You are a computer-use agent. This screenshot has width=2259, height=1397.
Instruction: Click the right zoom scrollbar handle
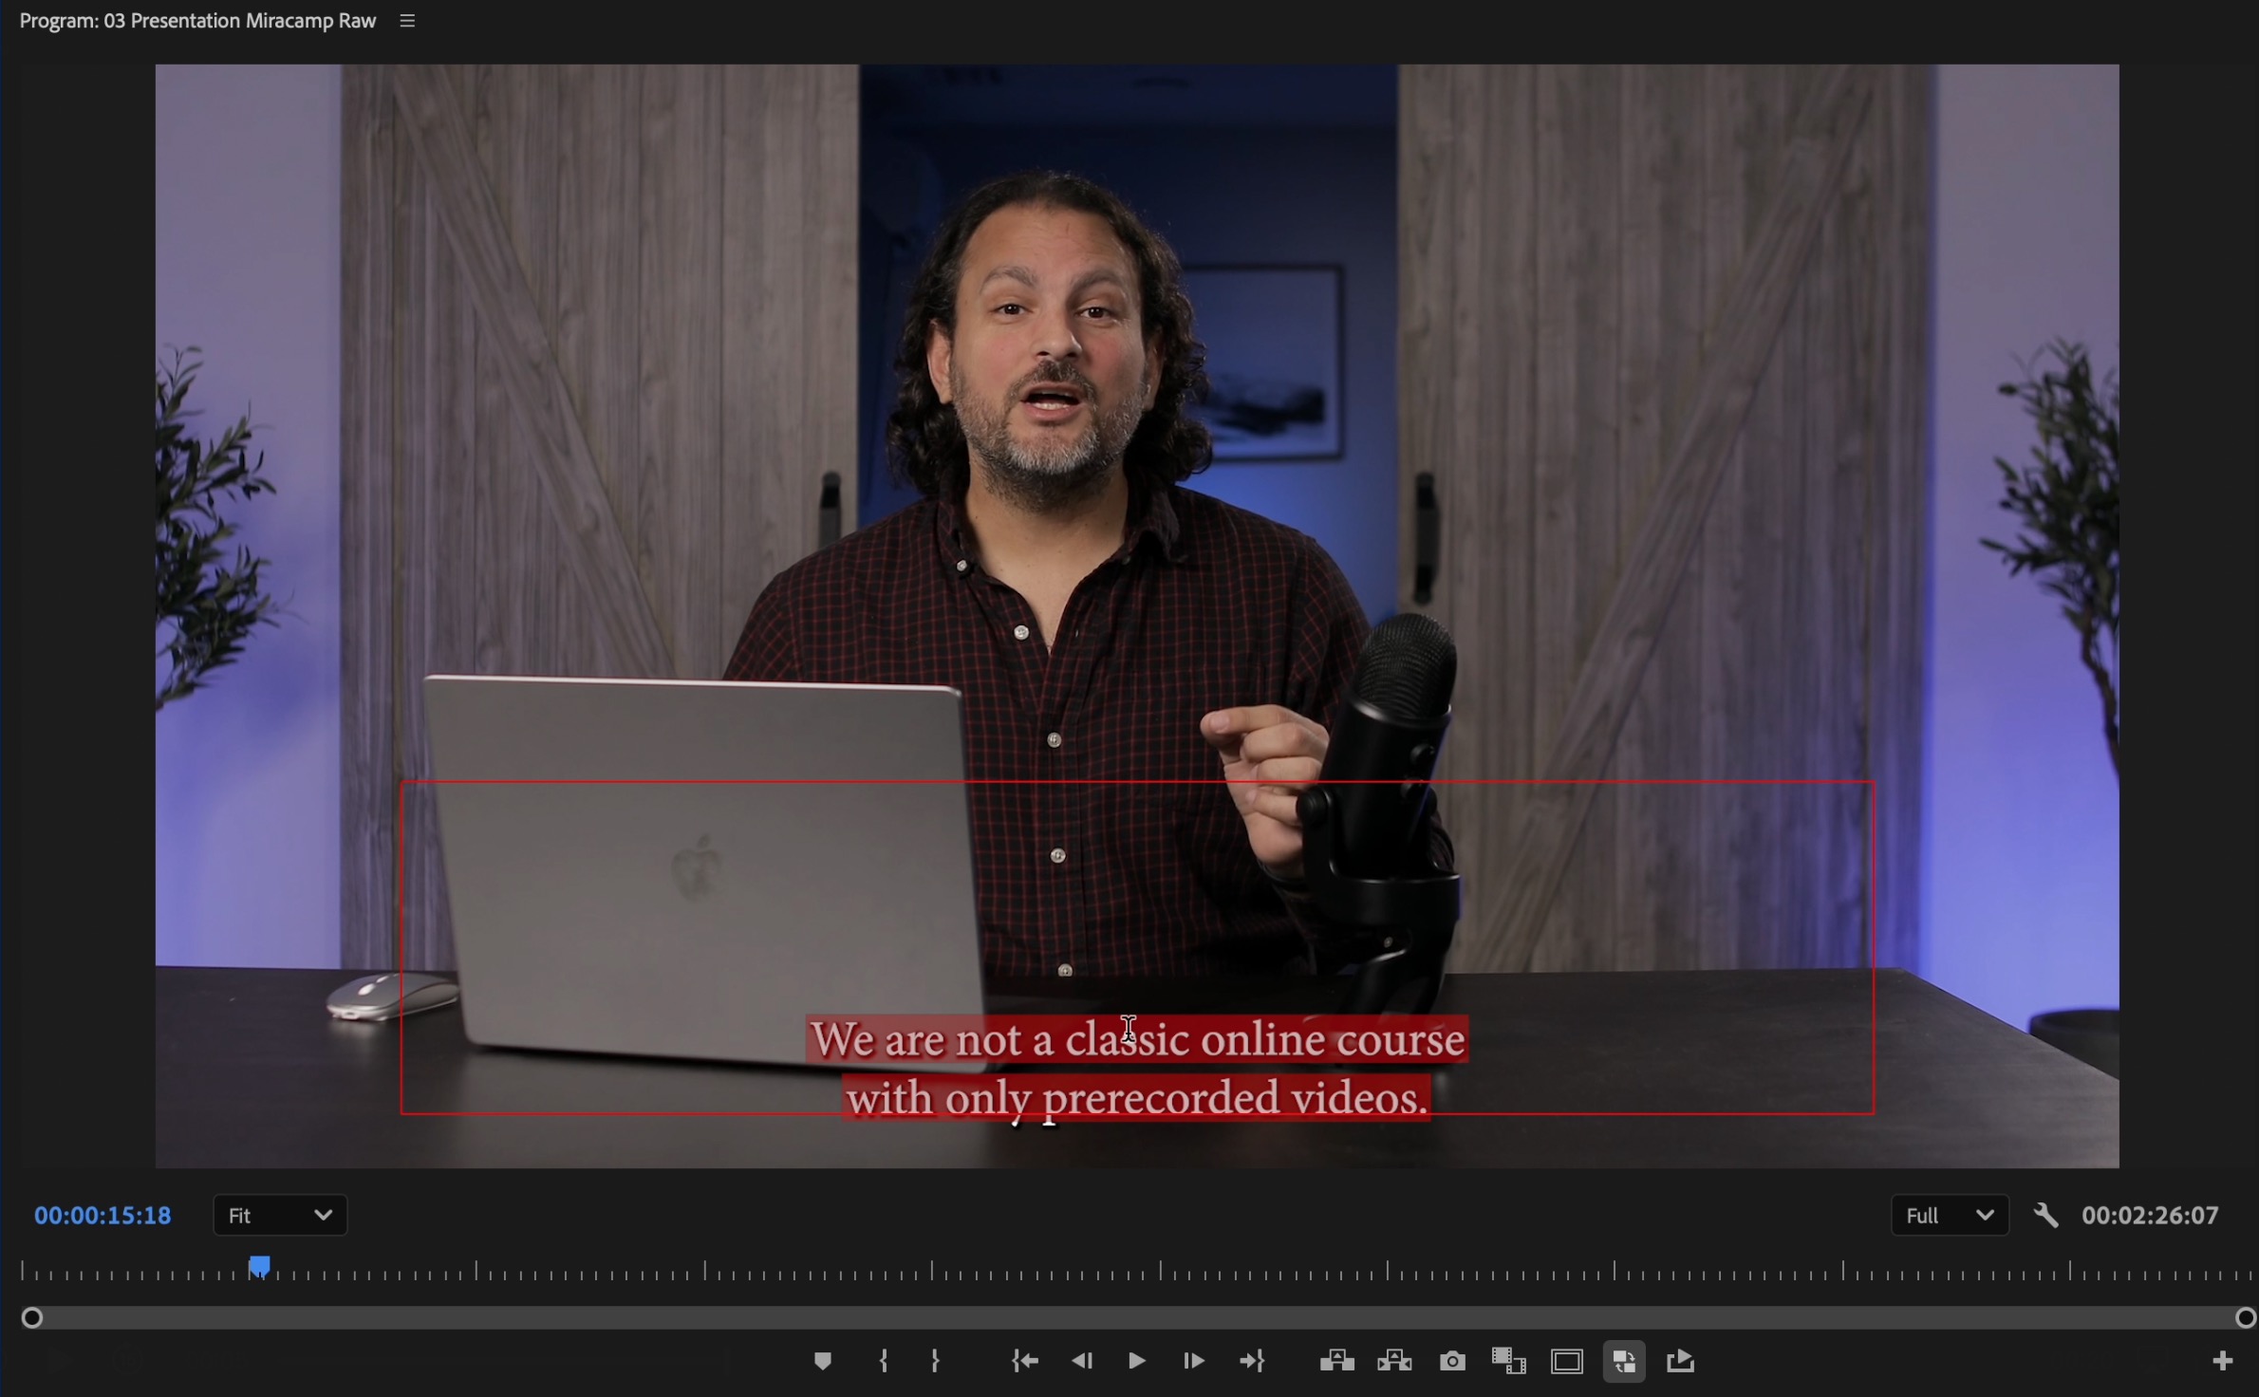coord(2244,1317)
